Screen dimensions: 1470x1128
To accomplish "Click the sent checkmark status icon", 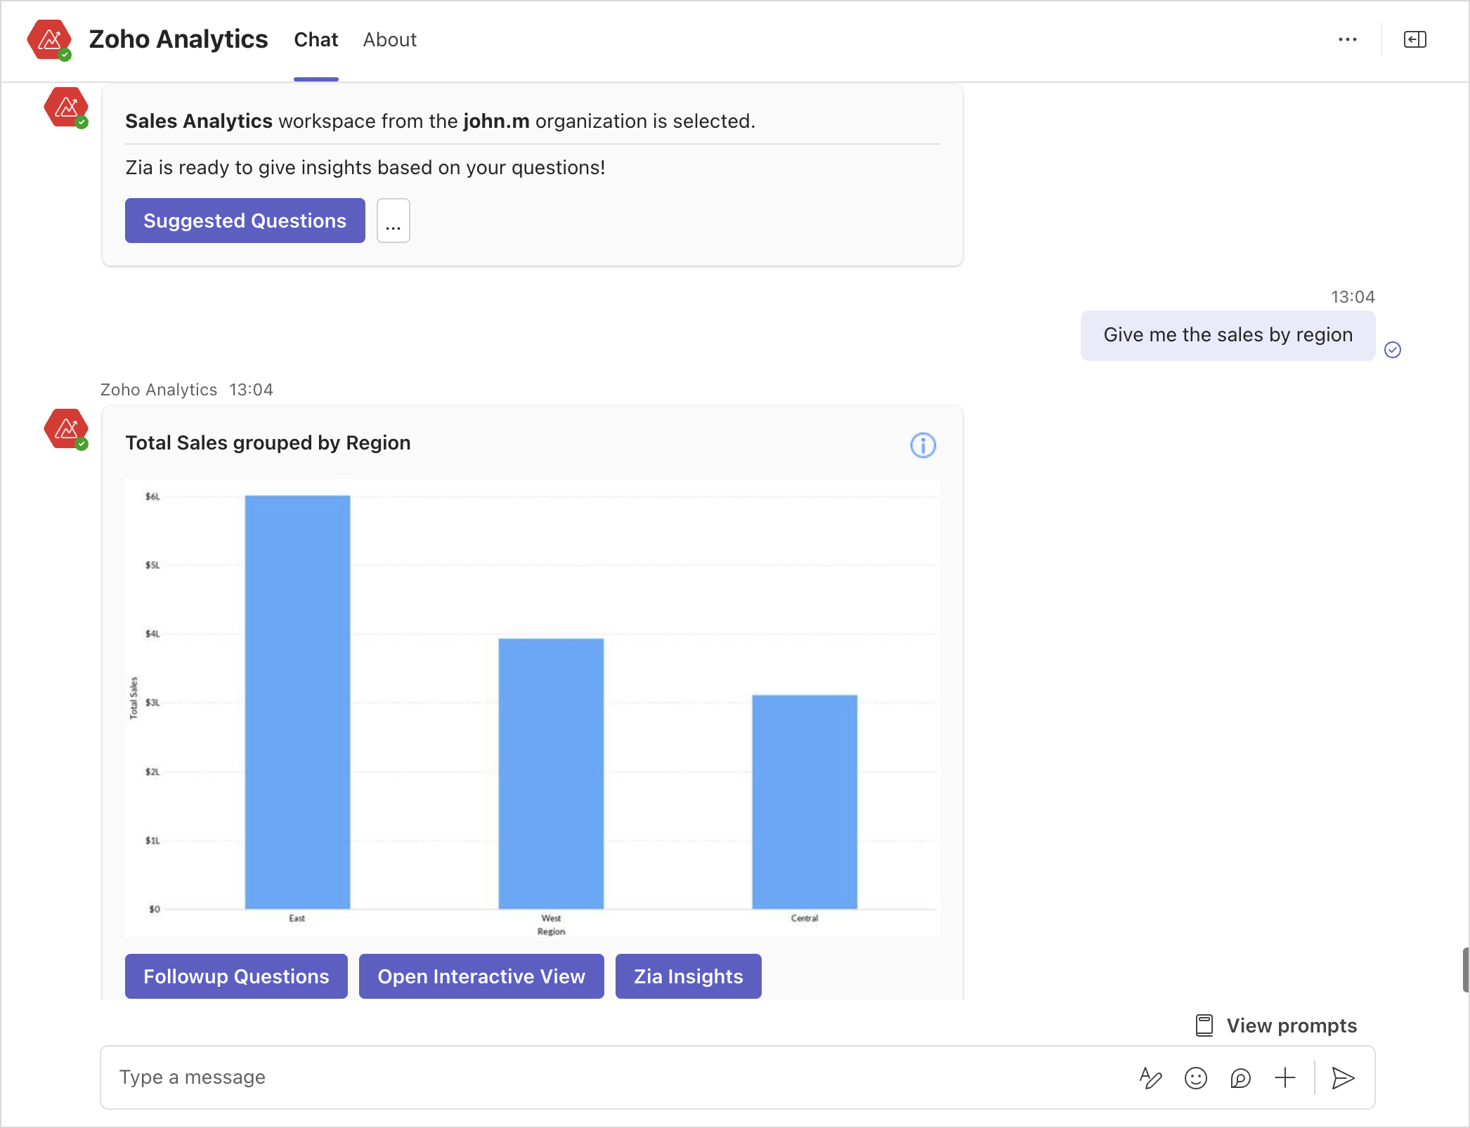I will (1393, 350).
